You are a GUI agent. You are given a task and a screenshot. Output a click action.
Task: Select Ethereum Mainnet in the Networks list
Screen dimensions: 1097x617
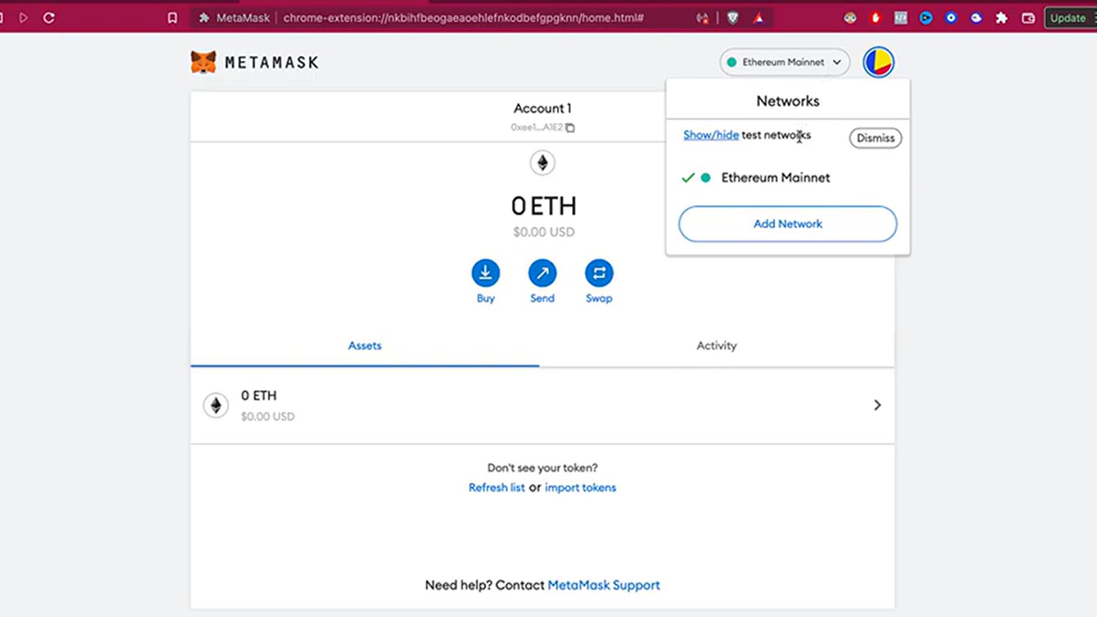point(788,178)
